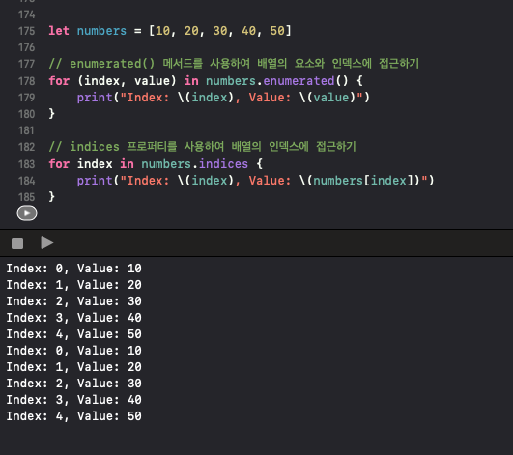Click the closing brace on line 185

52,196
